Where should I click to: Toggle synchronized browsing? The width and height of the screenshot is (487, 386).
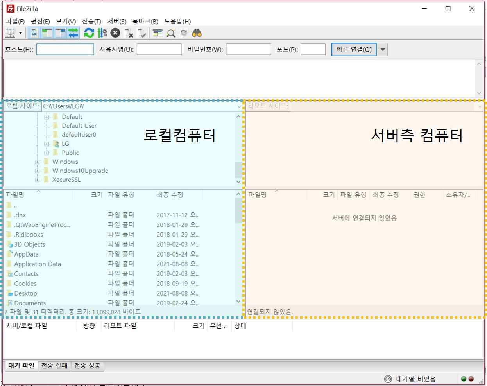tap(184, 33)
